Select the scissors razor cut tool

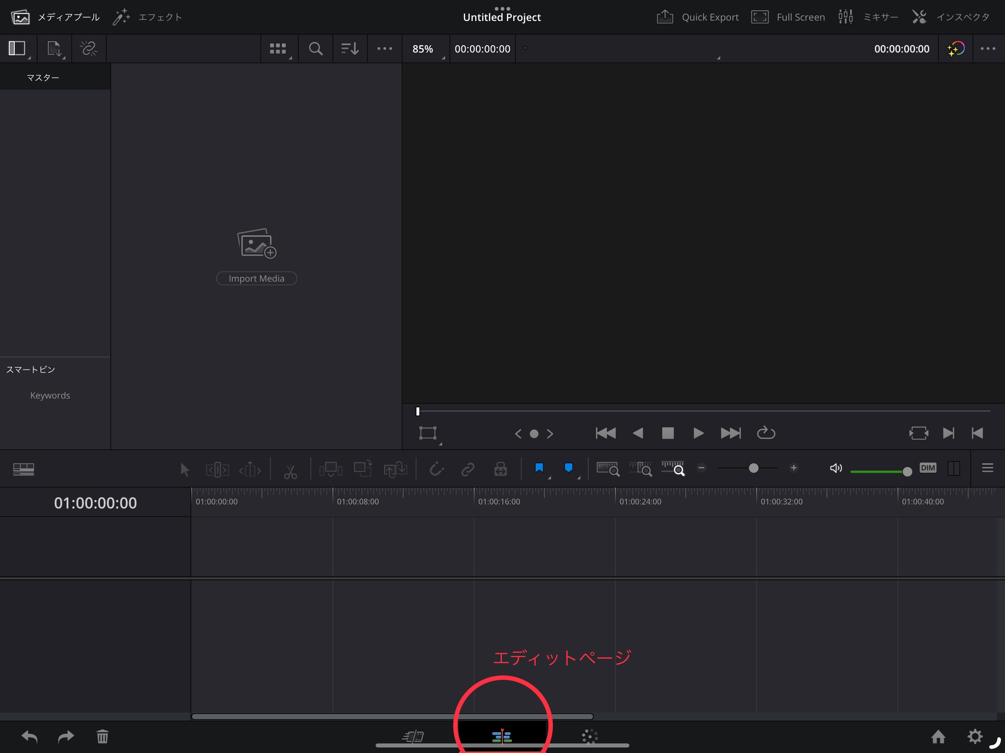[x=290, y=469]
